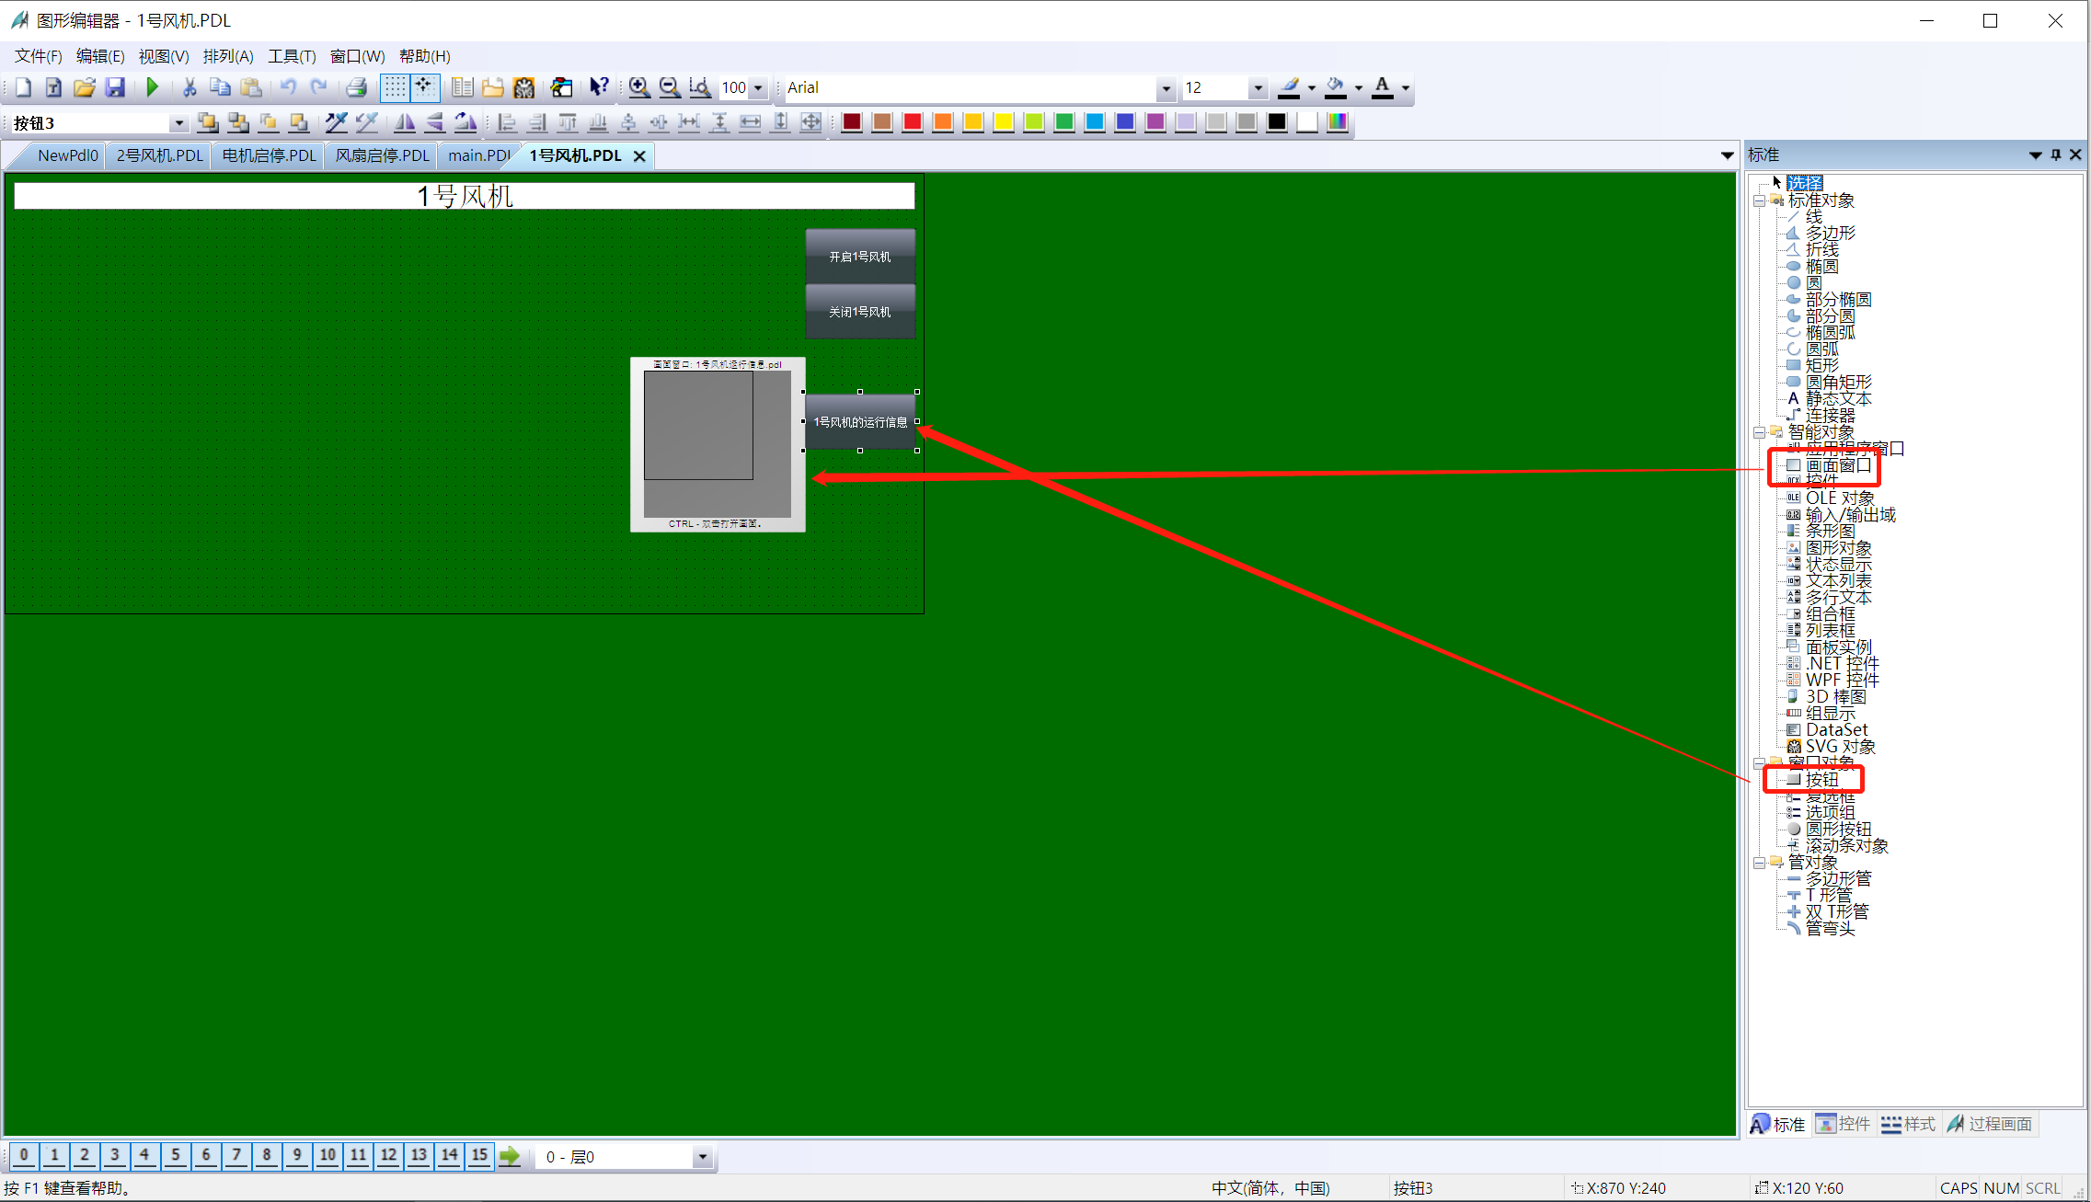
Task: Select 画面窗口 in the object tree
Action: [1837, 465]
